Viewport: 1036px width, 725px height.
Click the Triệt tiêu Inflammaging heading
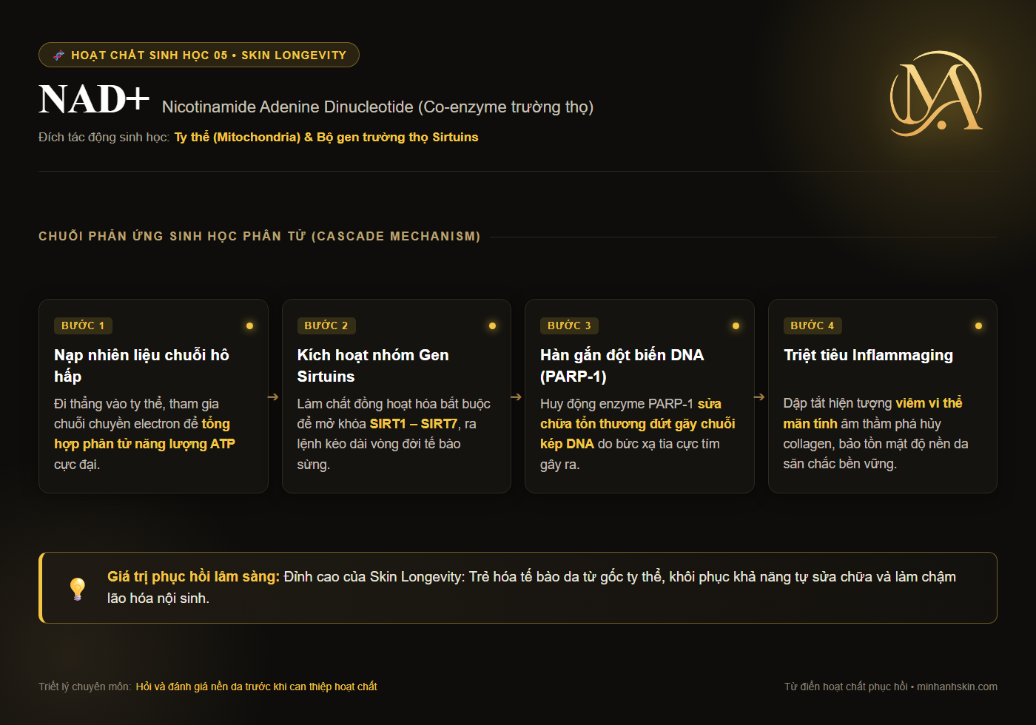[x=868, y=355]
